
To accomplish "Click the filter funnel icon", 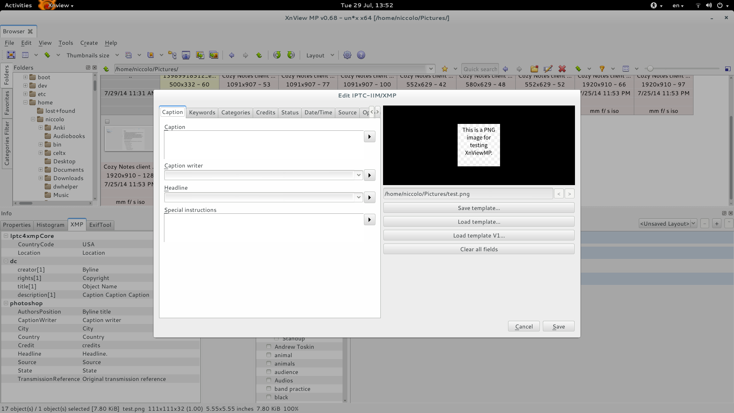I will point(602,69).
